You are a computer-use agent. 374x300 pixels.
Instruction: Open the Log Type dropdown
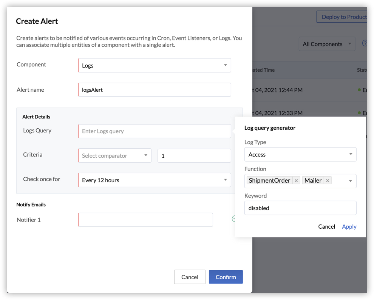300,154
